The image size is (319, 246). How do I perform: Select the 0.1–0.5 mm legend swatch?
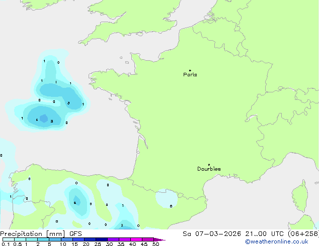9,239
